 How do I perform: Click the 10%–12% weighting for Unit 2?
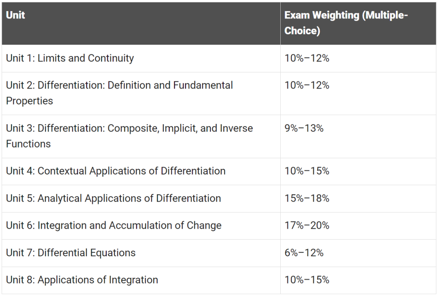[307, 85]
